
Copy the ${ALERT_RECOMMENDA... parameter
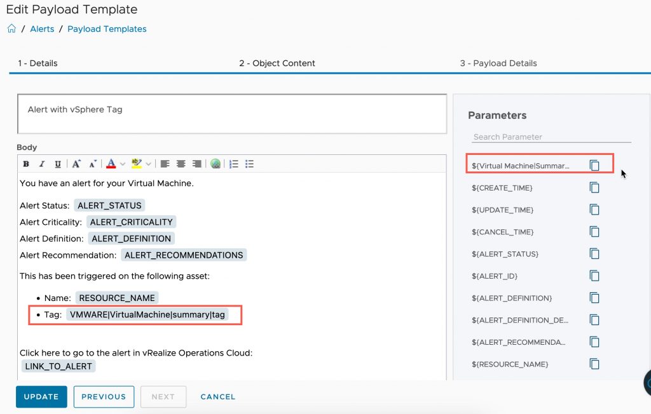[594, 342]
